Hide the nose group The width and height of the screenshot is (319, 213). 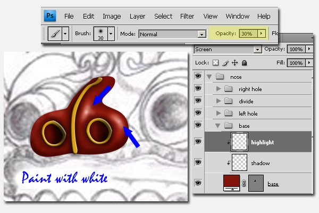[198, 76]
